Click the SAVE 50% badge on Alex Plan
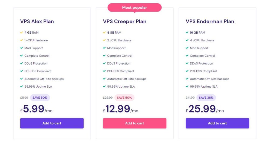This screenshot has width=277, height=146. (40, 98)
